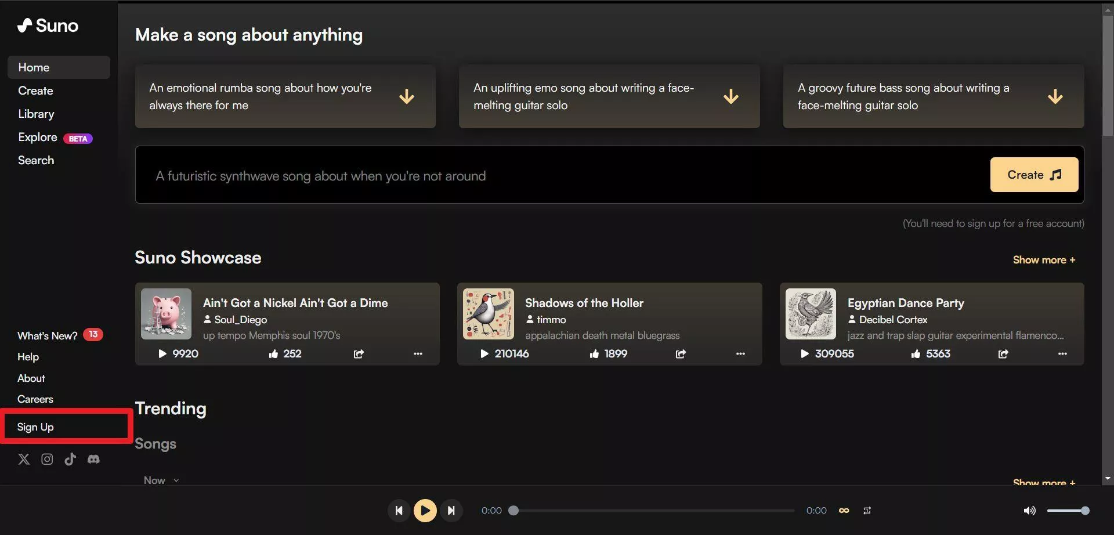This screenshot has height=535, width=1114.
Task: Like Ain't Got a Nickel song
Action: tap(273, 354)
